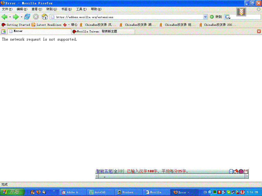
Task: Click the Firefox quick launch icon in taskbar
Action: 38,192
